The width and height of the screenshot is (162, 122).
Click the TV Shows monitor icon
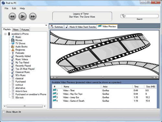pyautogui.click(x=13, y=43)
